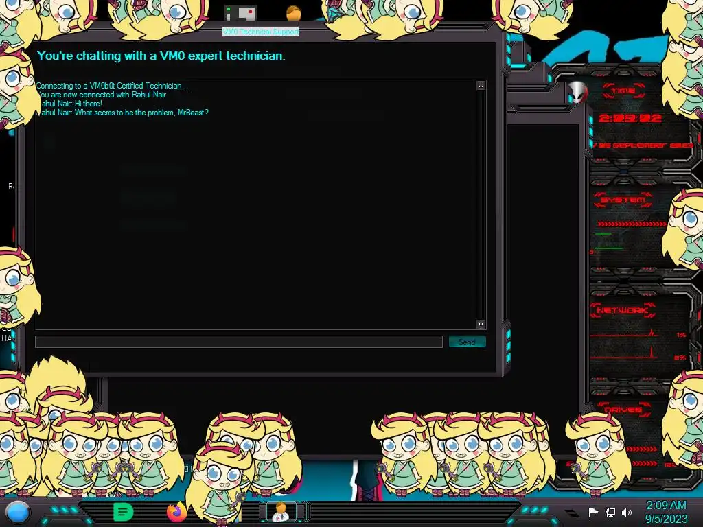Open the Start orb button

coord(17,512)
